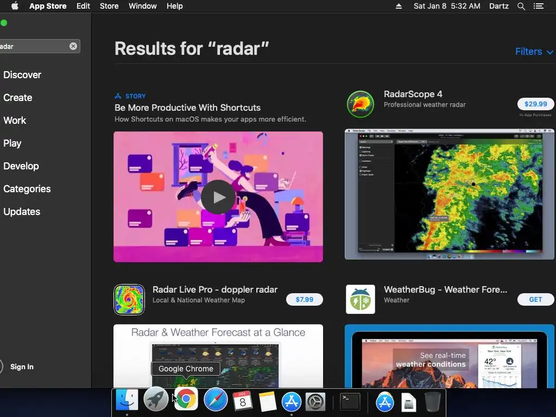556x417 pixels.
Task: Click Sign In in the sidebar
Action: 22,367
